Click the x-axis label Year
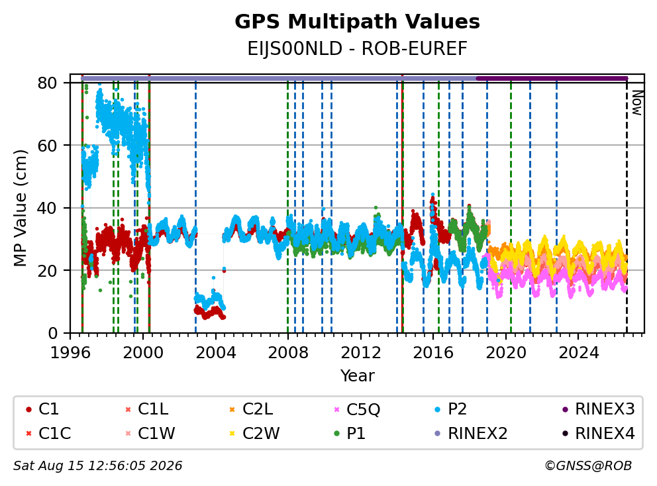The image size is (657, 486). tap(357, 376)
